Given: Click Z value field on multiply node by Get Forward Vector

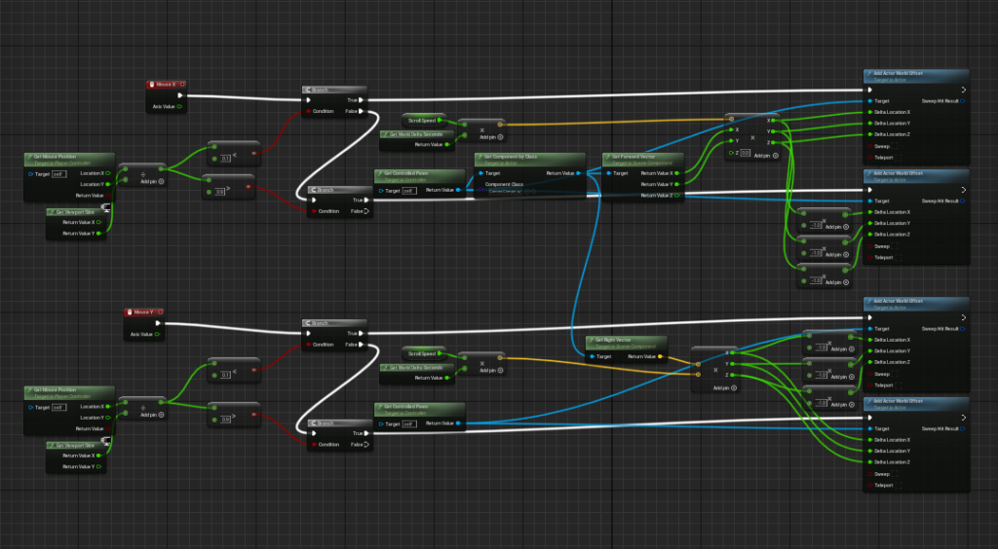Looking at the screenshot, I should point(746,154).
